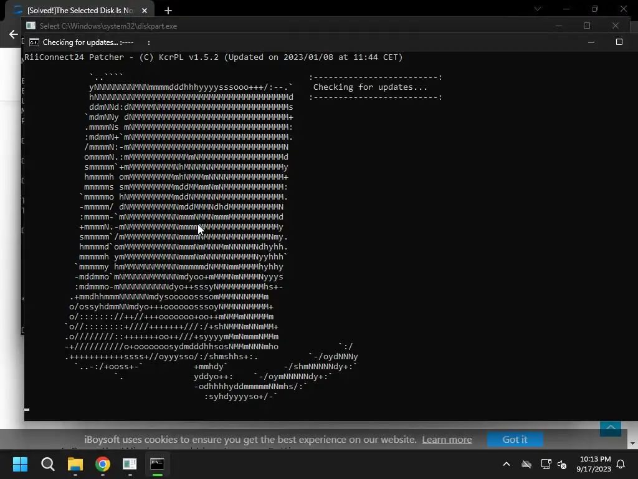Select the active command prompt taskbar icon
638x479 pixels.
(157, 464)
